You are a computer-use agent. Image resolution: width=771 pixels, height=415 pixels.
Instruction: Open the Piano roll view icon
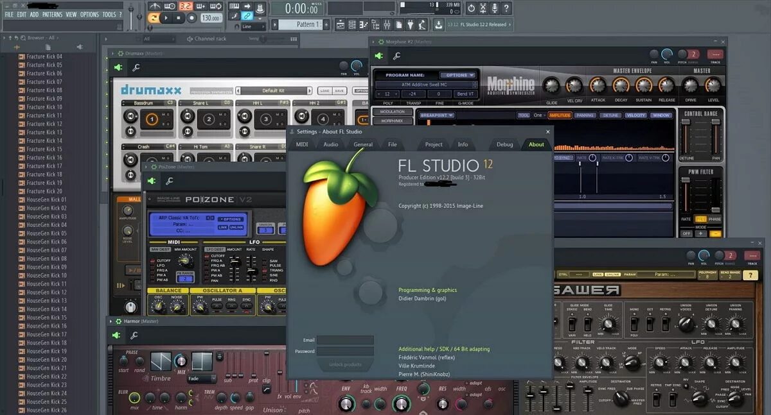(364, 24)
